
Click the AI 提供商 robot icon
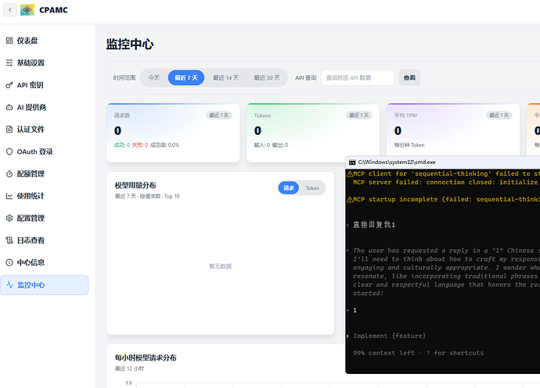coord(9,107)
